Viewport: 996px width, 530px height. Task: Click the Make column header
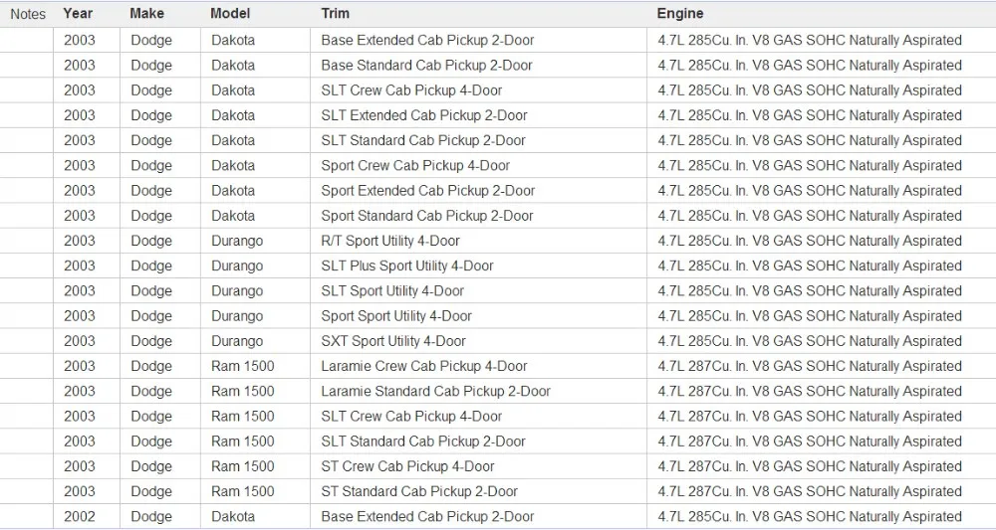pyautogui.click(x=146, y=13)
